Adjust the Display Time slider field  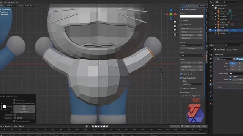192,67
